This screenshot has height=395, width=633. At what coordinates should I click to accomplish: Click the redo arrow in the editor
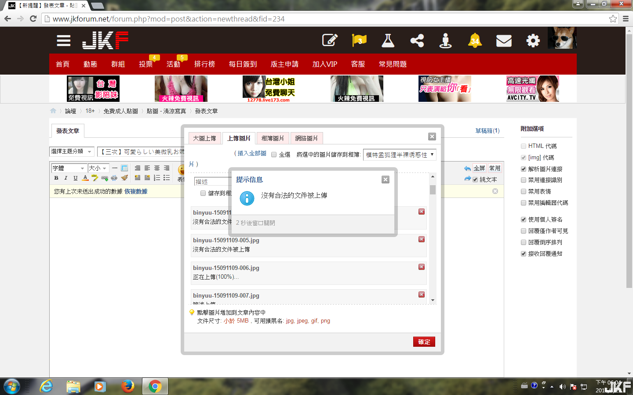467,179
